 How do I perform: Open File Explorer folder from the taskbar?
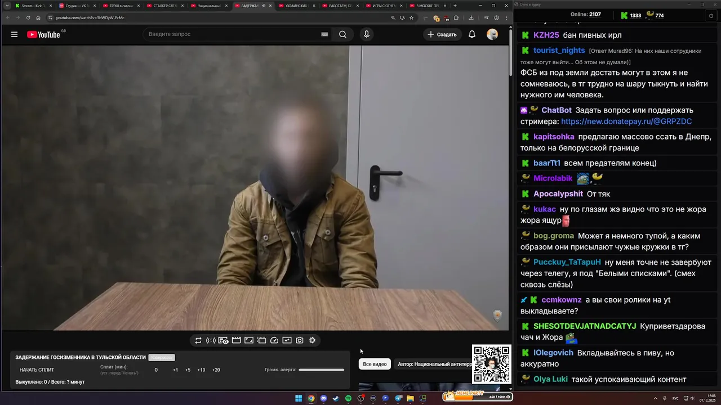tap(410, 398)
